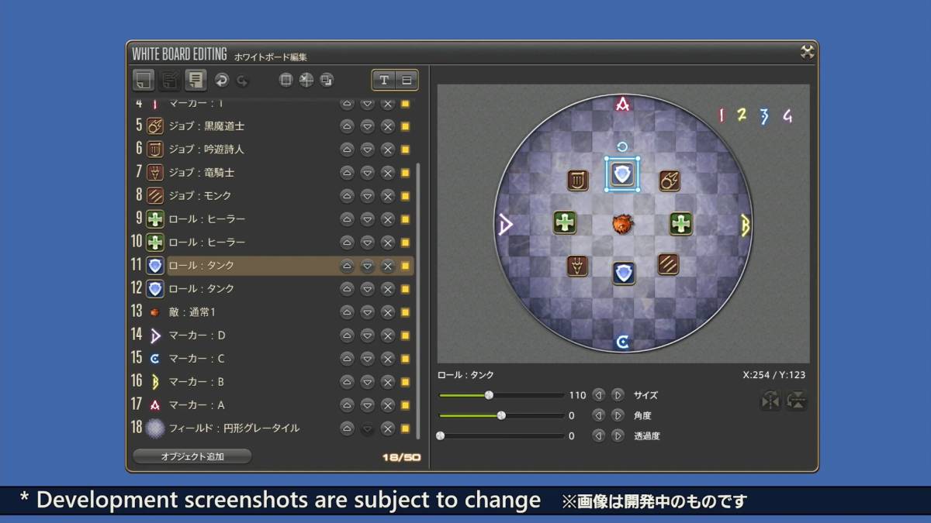This screenshot has height=523, width=931.
Task: Click the new blank board icon
Action: pyautogui.click(x=144, y=80)
